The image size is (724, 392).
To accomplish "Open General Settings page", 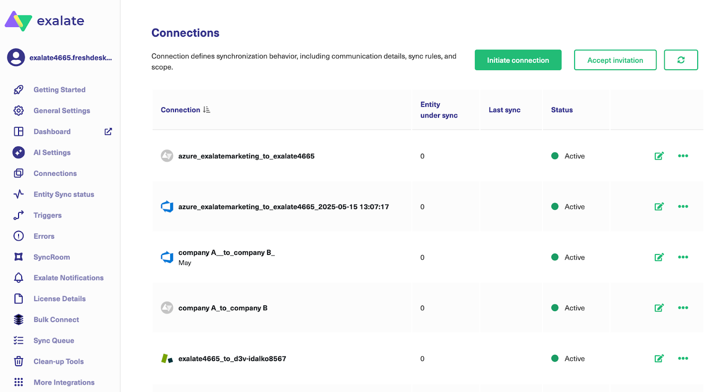I will pyautogui.click(x=62, y=110).
